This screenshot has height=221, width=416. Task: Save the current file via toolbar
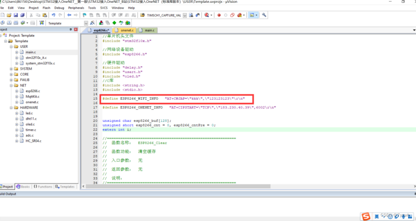click(16, 15)
